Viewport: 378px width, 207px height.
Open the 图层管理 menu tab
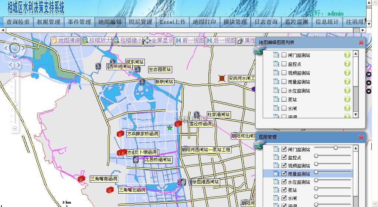pos(140,22)
